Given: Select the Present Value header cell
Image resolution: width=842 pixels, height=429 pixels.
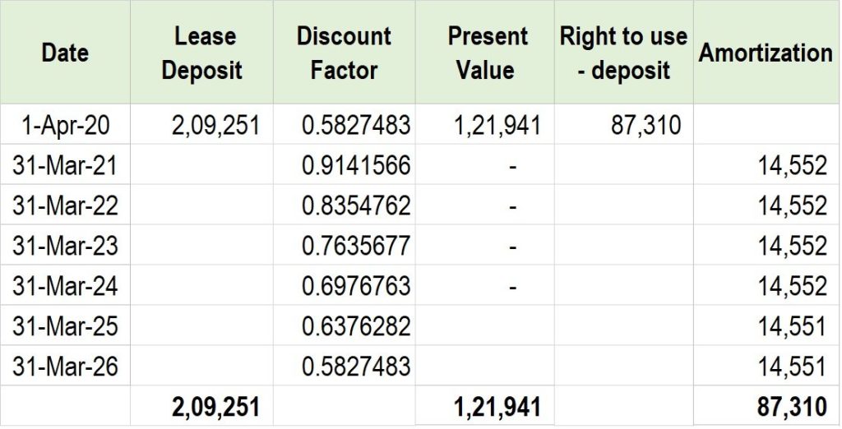Looking at the screenshot, I should pyautogui.click(x=487, y=53).
